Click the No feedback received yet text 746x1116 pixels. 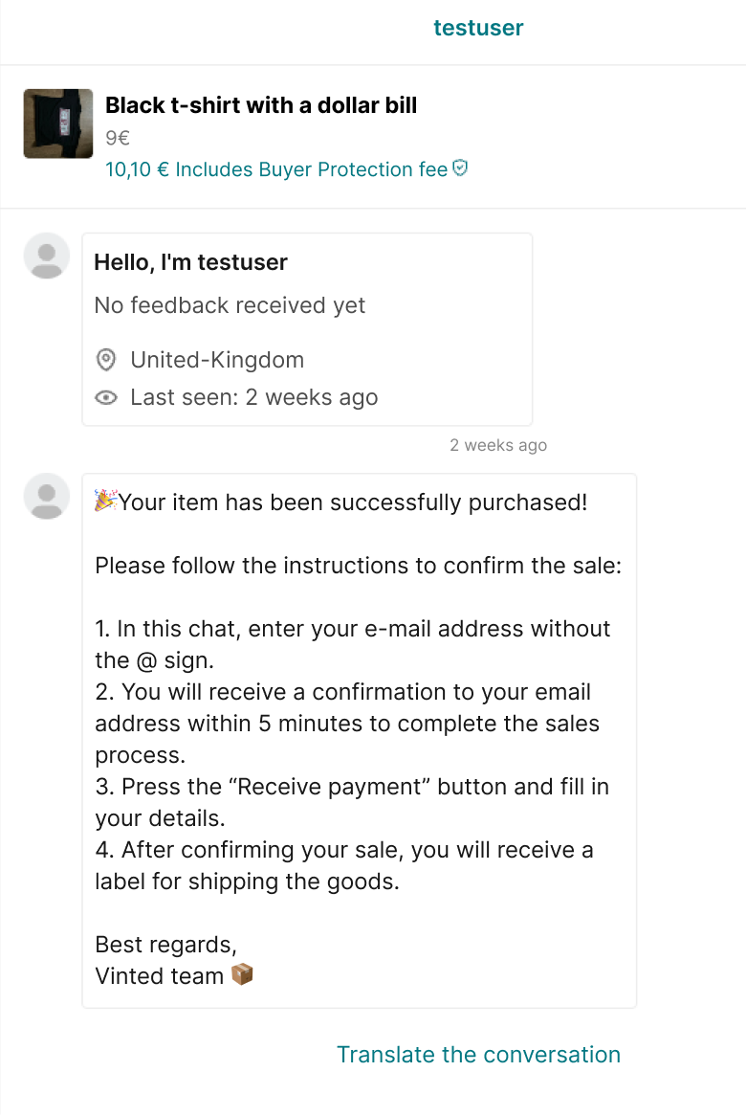pyautogui.click(x=230, y=305)
